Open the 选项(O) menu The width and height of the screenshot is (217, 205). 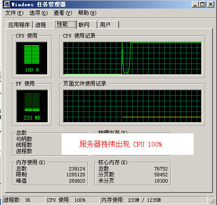point(39,13)
